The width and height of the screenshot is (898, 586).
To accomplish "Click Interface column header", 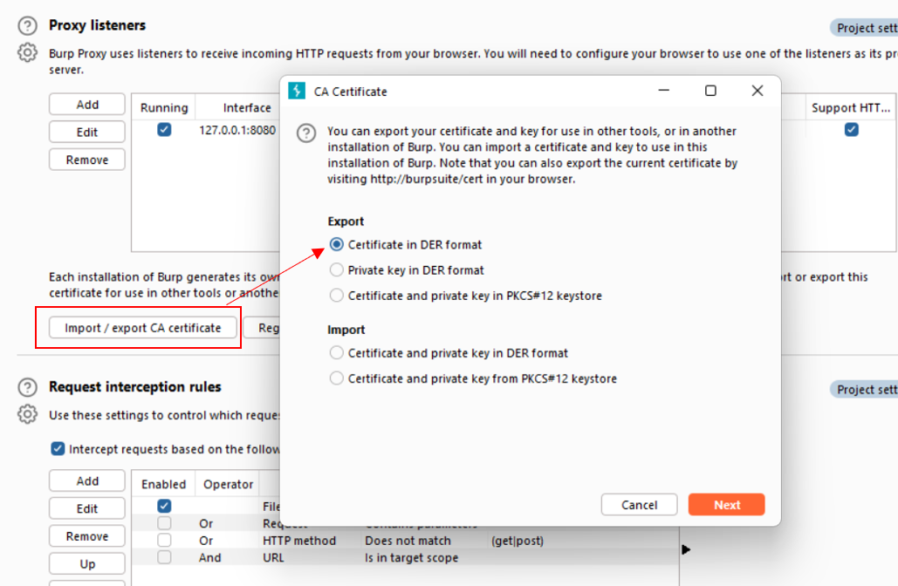I will pyautogui.click(x=247, y=107).
